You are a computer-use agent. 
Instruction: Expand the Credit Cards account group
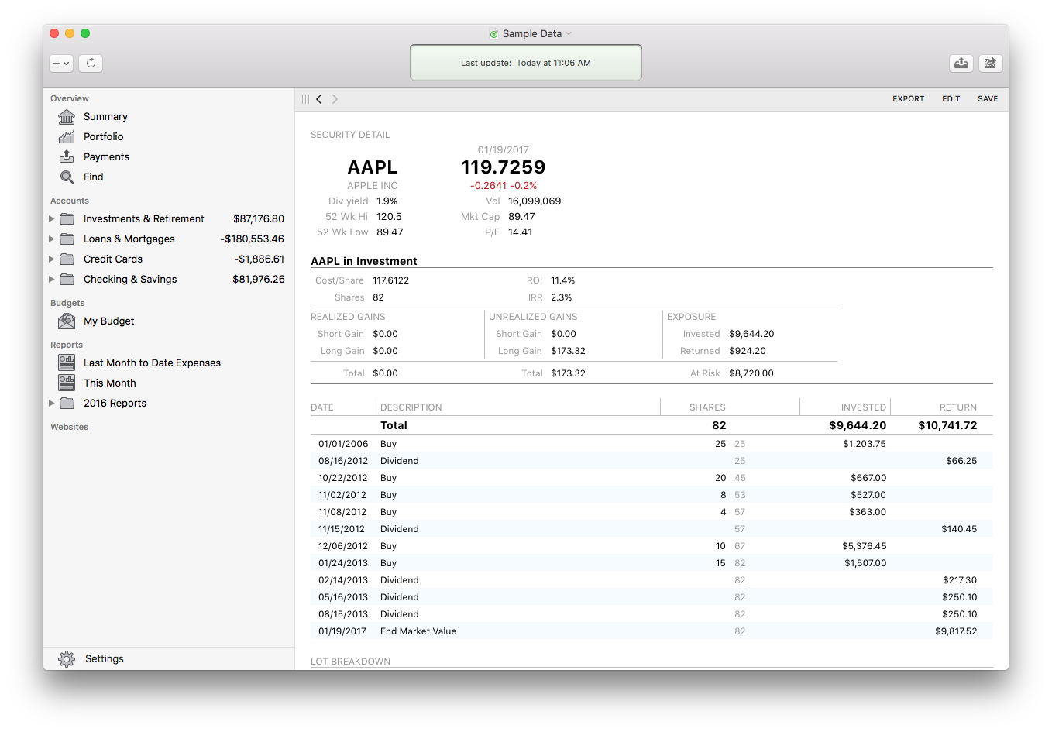[52, 259]
